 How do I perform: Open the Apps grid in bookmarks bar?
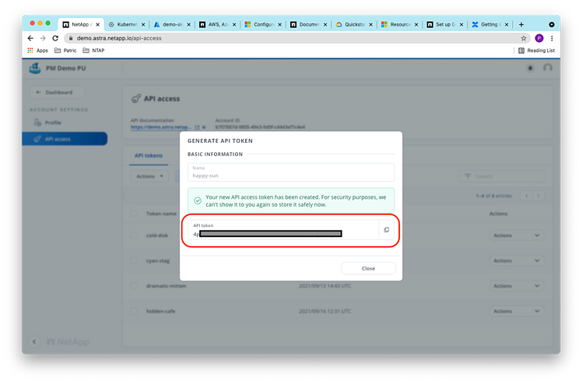pyautogui.click(x=37, y=50)
